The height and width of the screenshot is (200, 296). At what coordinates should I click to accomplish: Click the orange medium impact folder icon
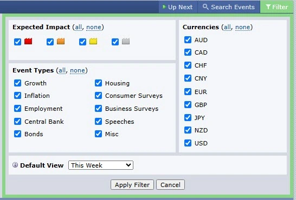click(61, 41)
